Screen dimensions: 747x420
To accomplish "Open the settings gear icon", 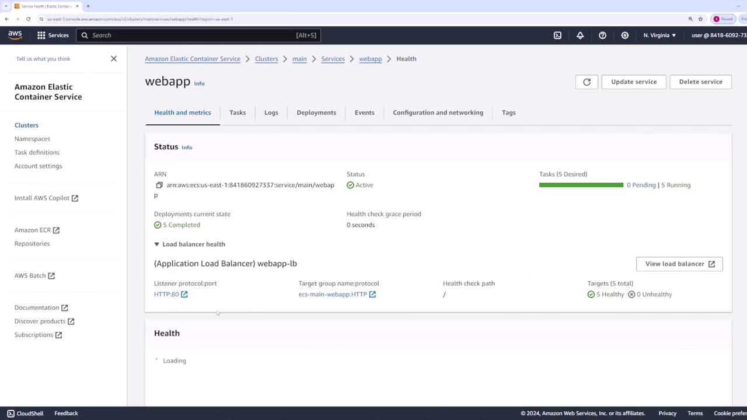I will click(624, 36).
